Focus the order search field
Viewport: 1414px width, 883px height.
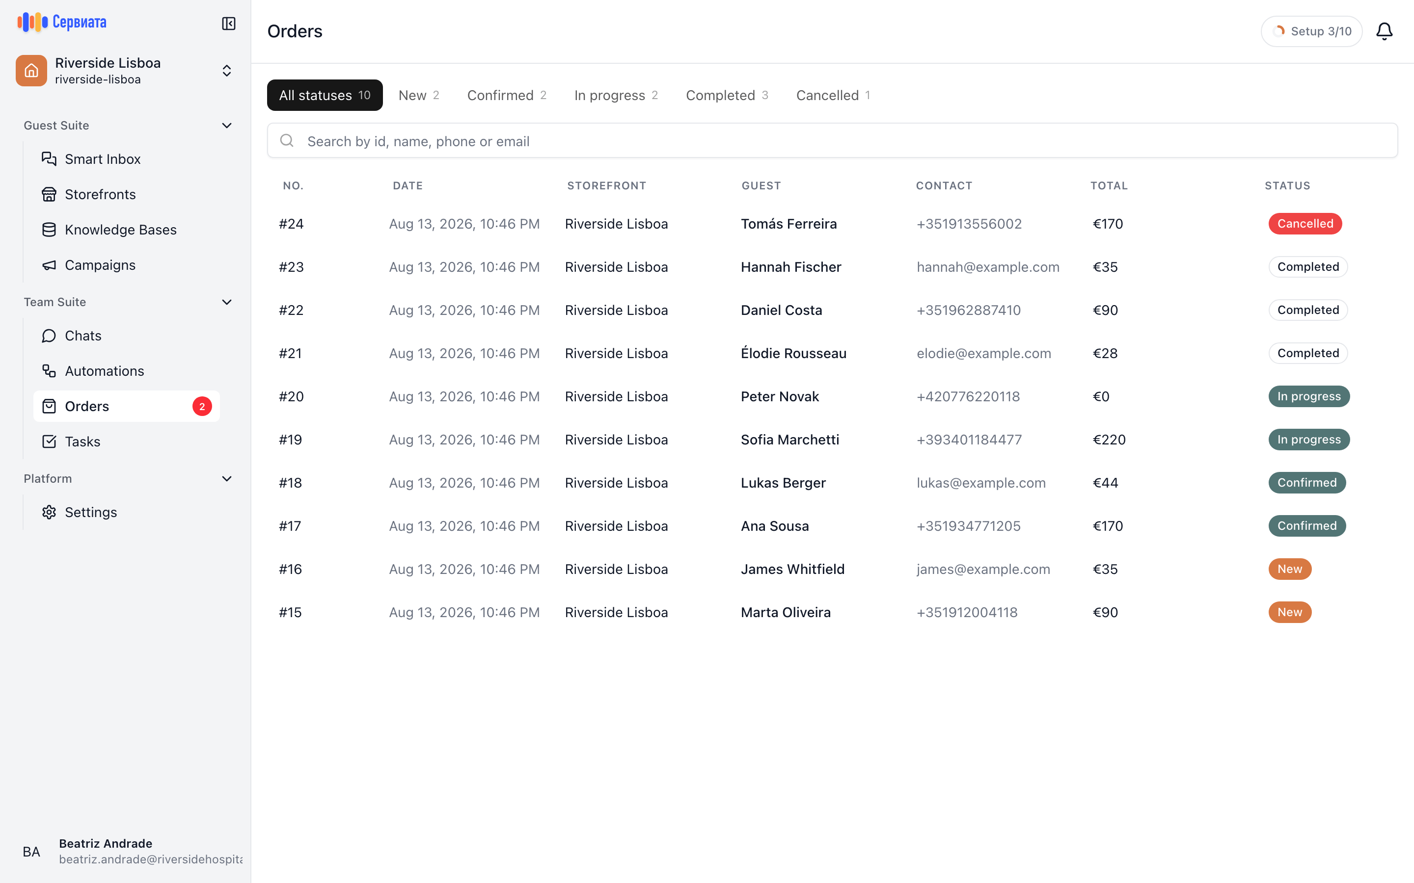(x=832, y=140)
